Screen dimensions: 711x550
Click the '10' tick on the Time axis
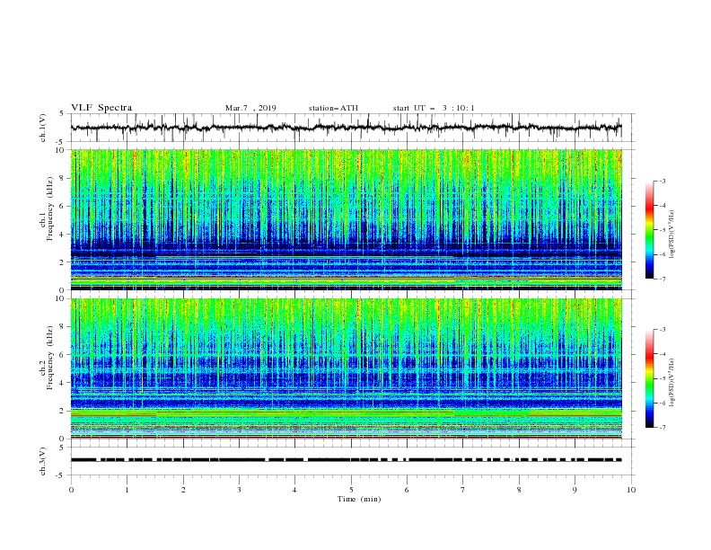point(631,490)
